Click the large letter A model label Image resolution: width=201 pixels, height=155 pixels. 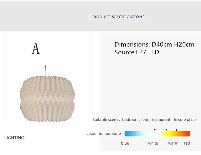(36, 49)
